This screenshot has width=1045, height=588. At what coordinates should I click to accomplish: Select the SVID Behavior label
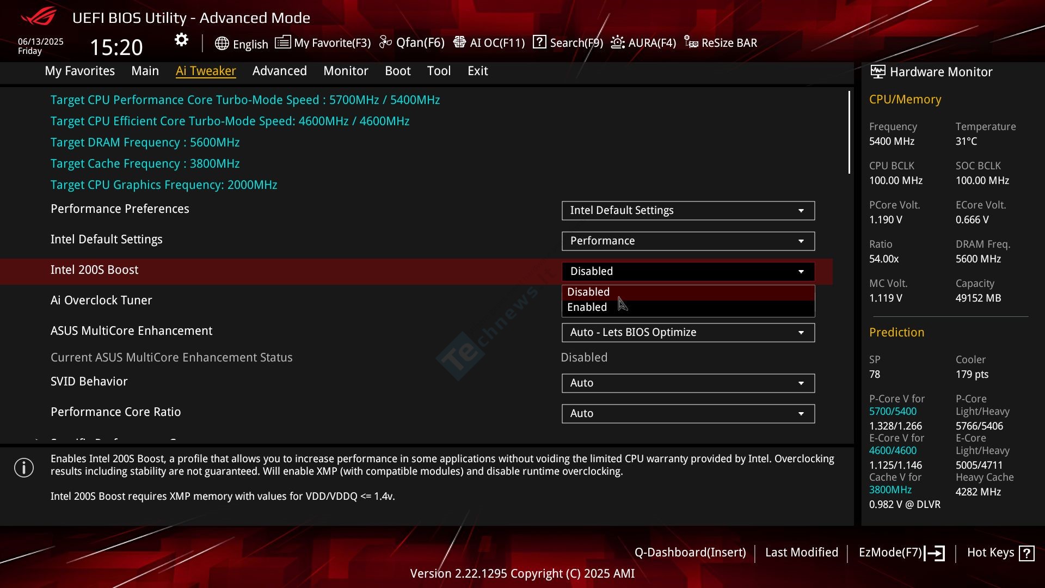coord(89,382)
